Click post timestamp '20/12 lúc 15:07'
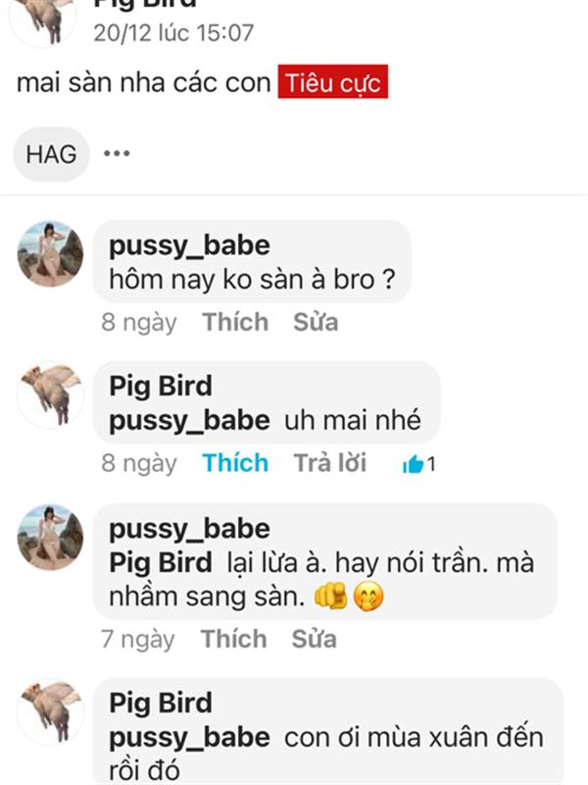The width and height of the screenshot is (588, 785). click(173, 33)
